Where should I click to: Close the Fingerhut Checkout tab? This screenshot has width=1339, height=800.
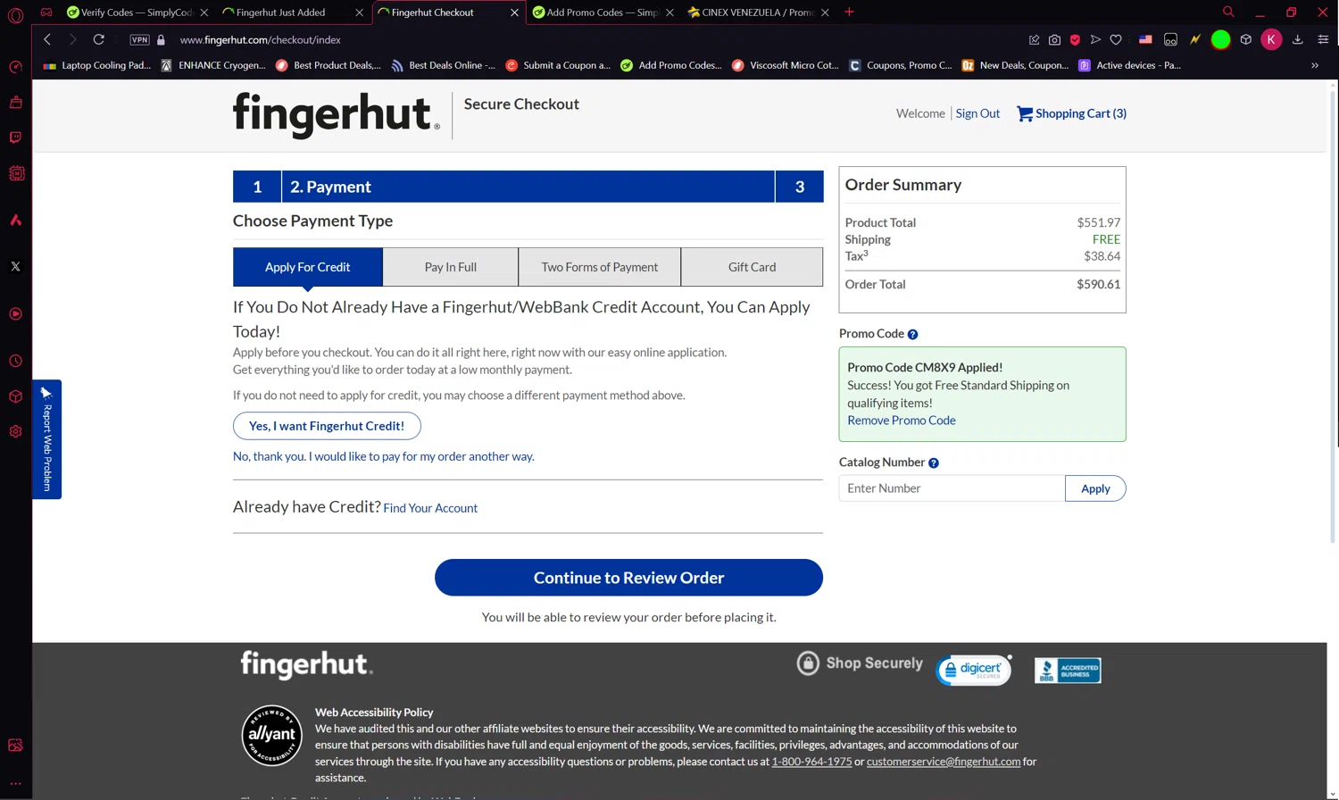tap(514, 12)
